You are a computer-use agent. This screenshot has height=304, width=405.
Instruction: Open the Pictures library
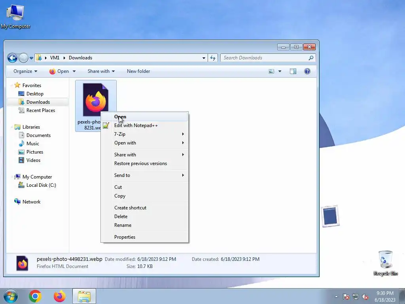pos(35,152)
